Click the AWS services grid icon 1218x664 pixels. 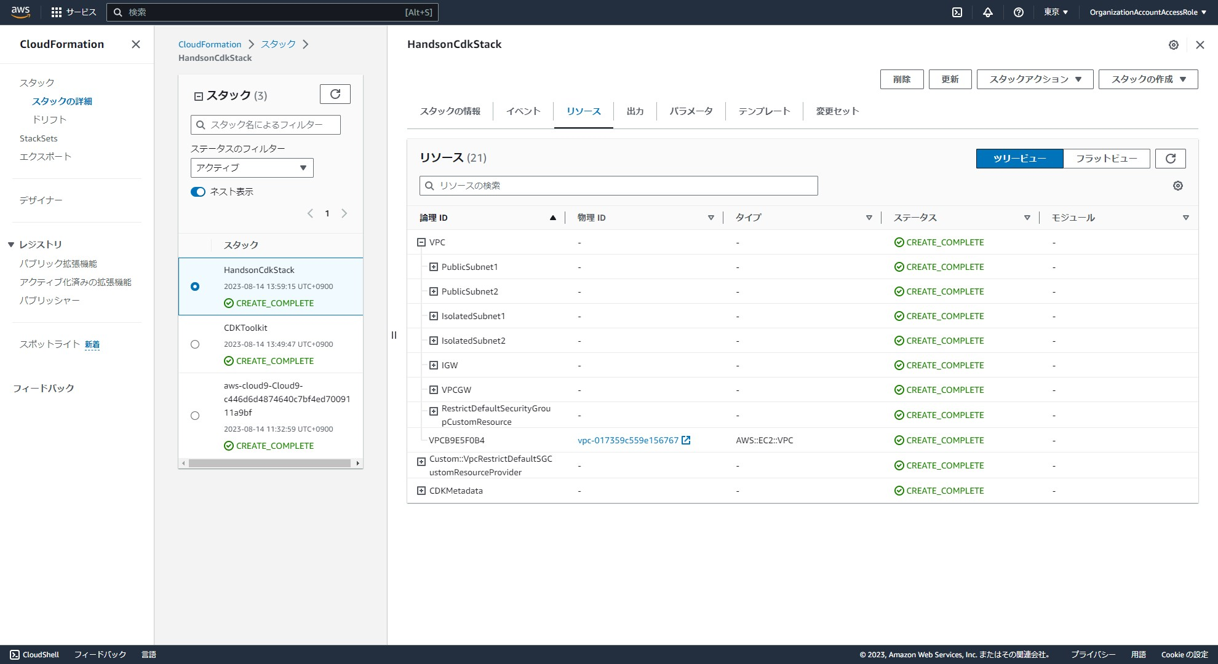point(57,12)
